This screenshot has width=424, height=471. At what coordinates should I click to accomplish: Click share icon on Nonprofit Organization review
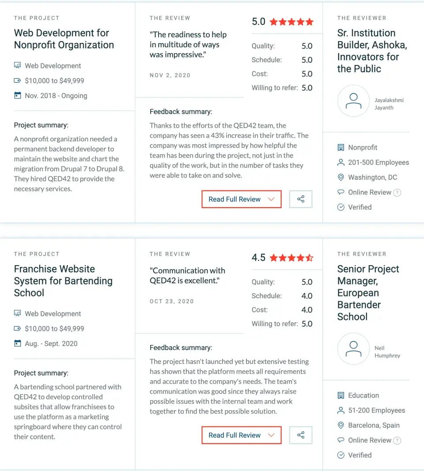pos(301,199)
